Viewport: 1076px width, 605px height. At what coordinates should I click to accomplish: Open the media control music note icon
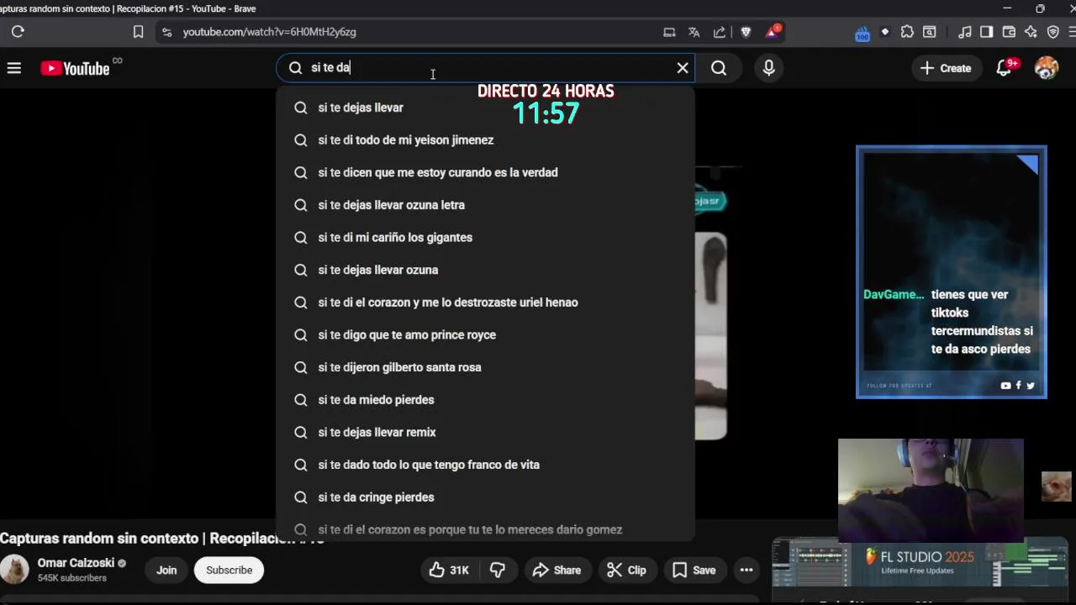[965, 32]
